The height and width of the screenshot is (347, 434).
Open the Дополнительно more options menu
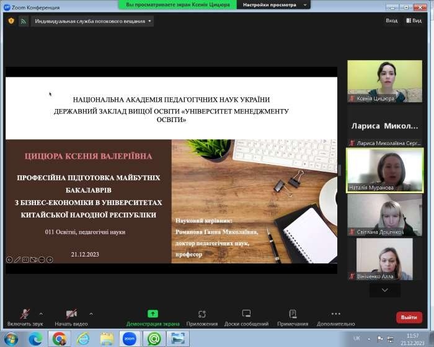click(x=335, y=314)
